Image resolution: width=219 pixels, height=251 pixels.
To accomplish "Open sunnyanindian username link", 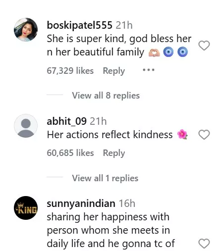I will pyautogui.click(x=81, y=203).
